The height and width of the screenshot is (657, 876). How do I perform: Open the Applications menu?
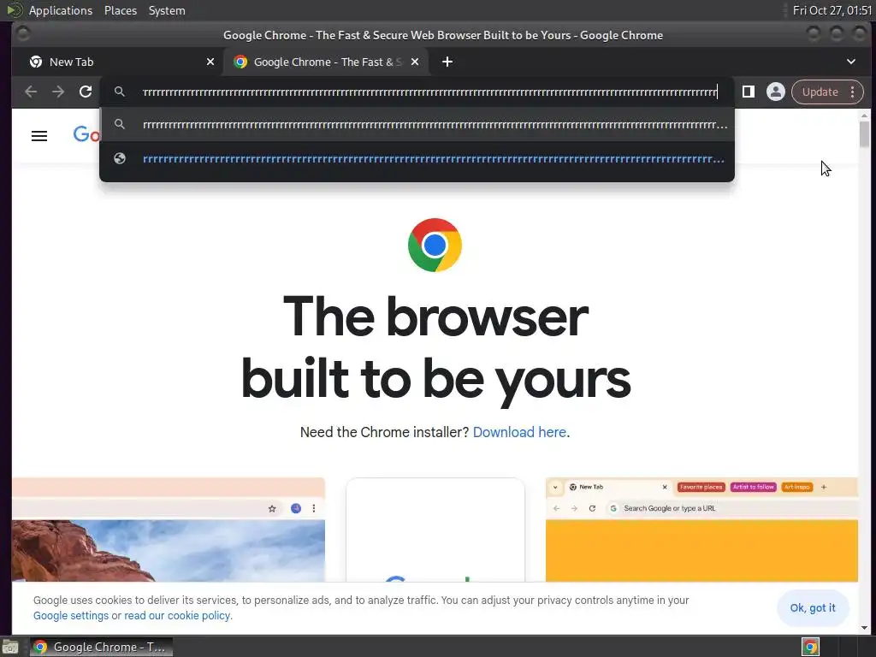(x=61, y=10)
